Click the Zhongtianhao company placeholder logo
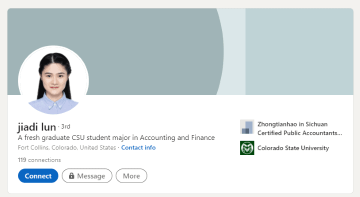360x197 pixels. click(x=247, y=126)
